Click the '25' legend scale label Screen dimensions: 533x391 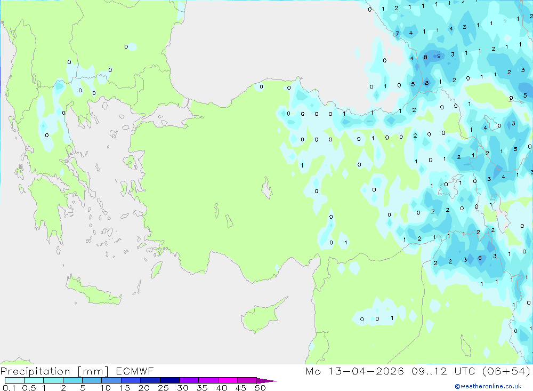(x=163, y=388)
